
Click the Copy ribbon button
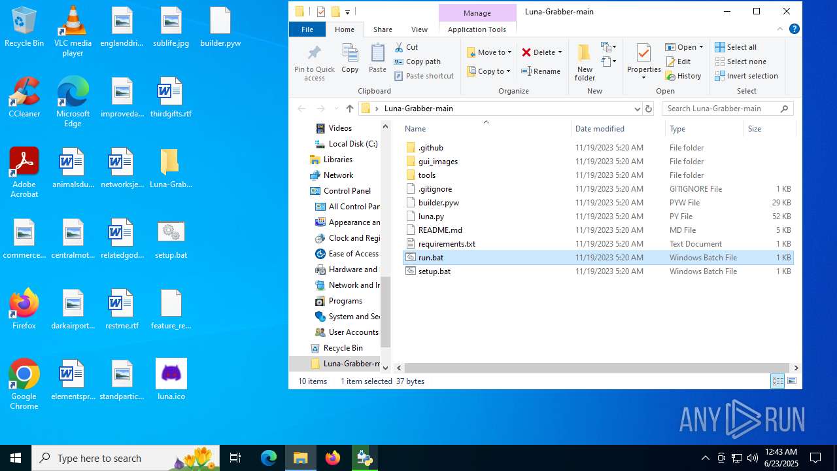[x=350, y=59]
